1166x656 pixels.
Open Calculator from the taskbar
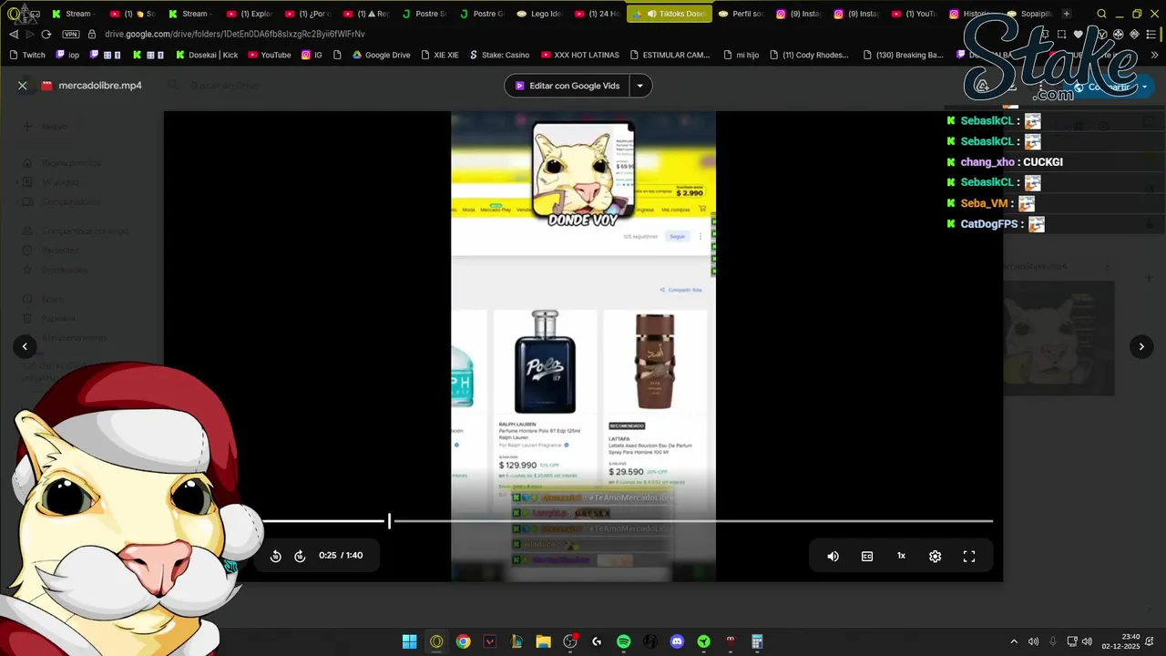[757, 641]
